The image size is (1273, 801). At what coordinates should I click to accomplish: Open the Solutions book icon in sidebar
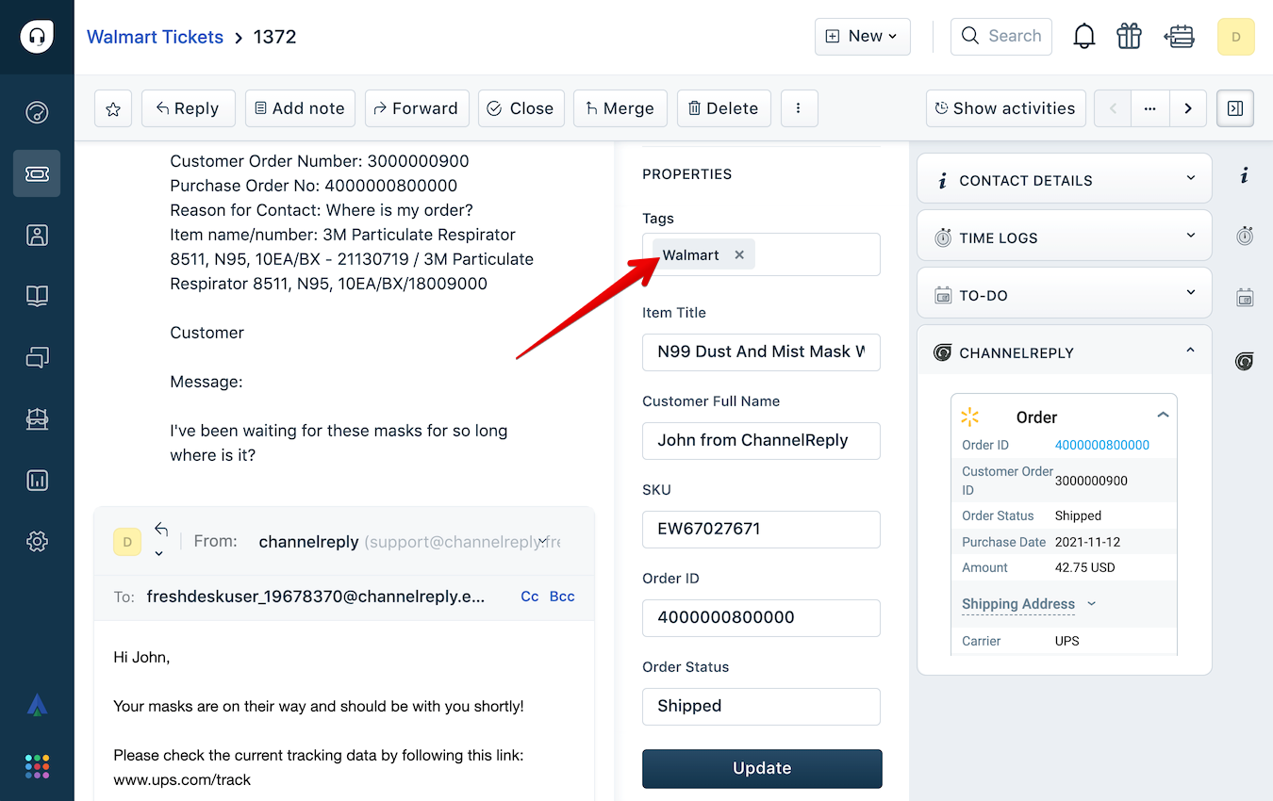(x=37, y=296)
